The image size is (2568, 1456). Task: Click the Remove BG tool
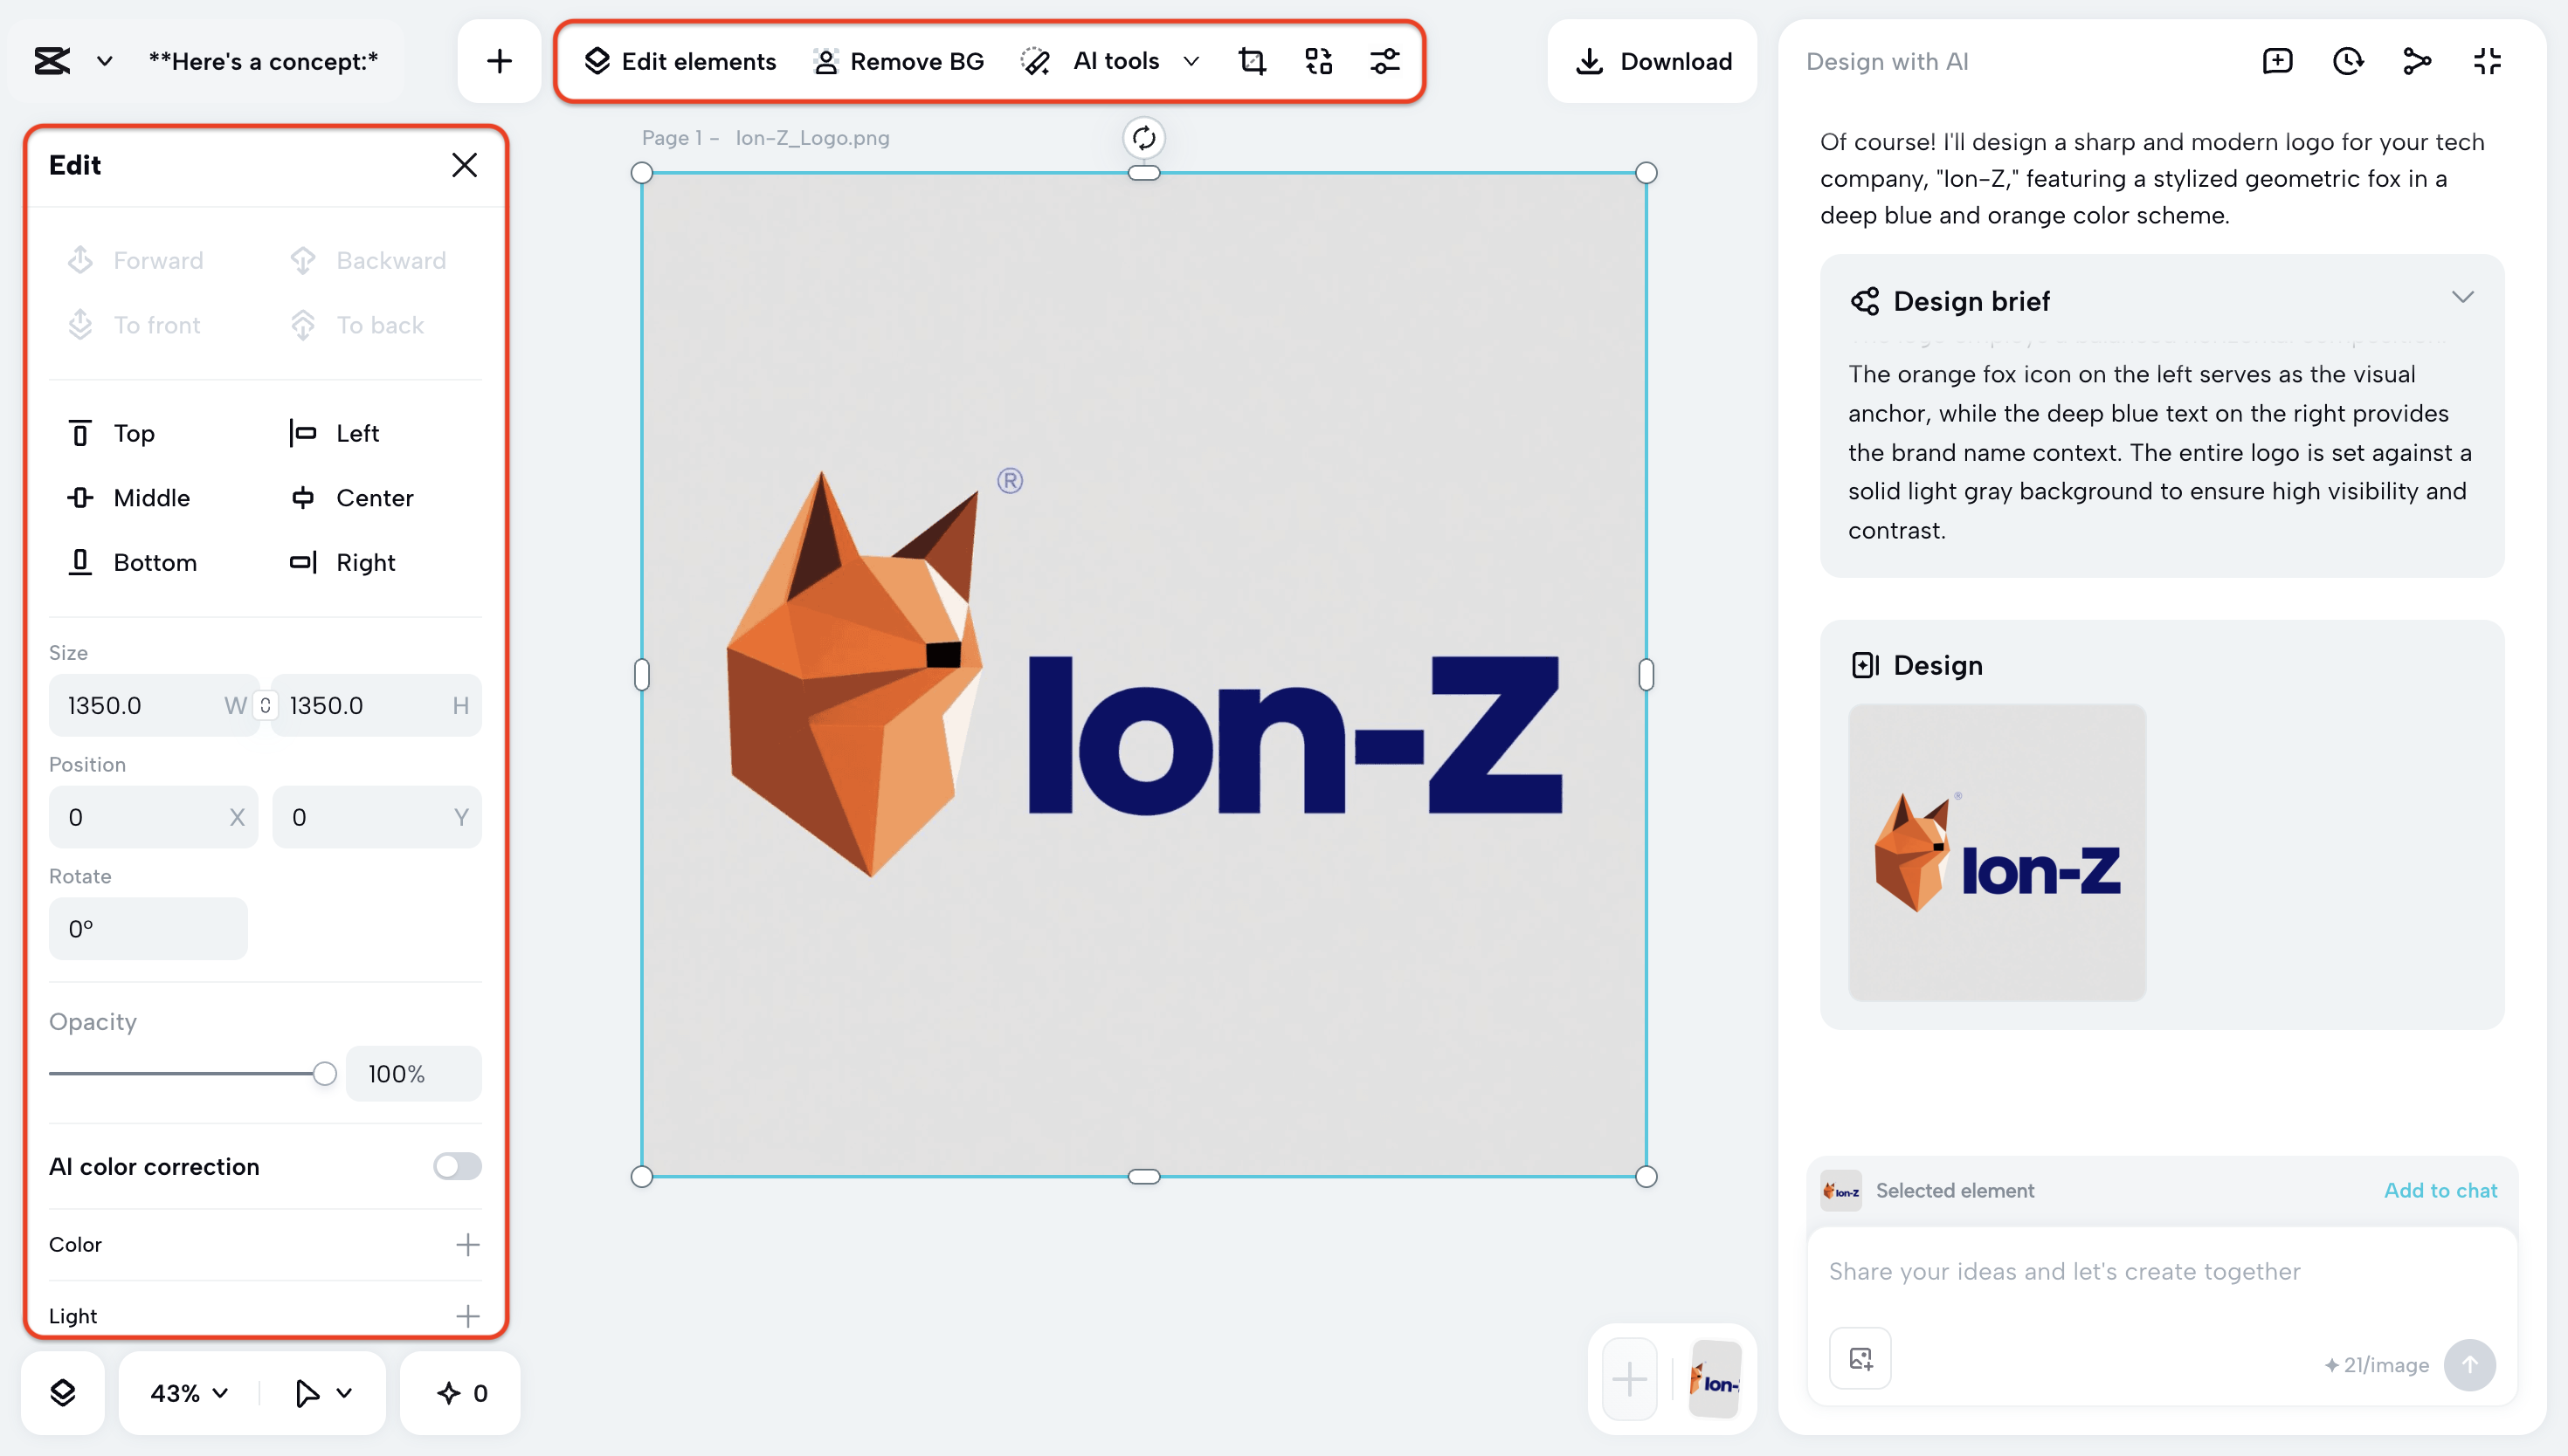pos(898,61)
